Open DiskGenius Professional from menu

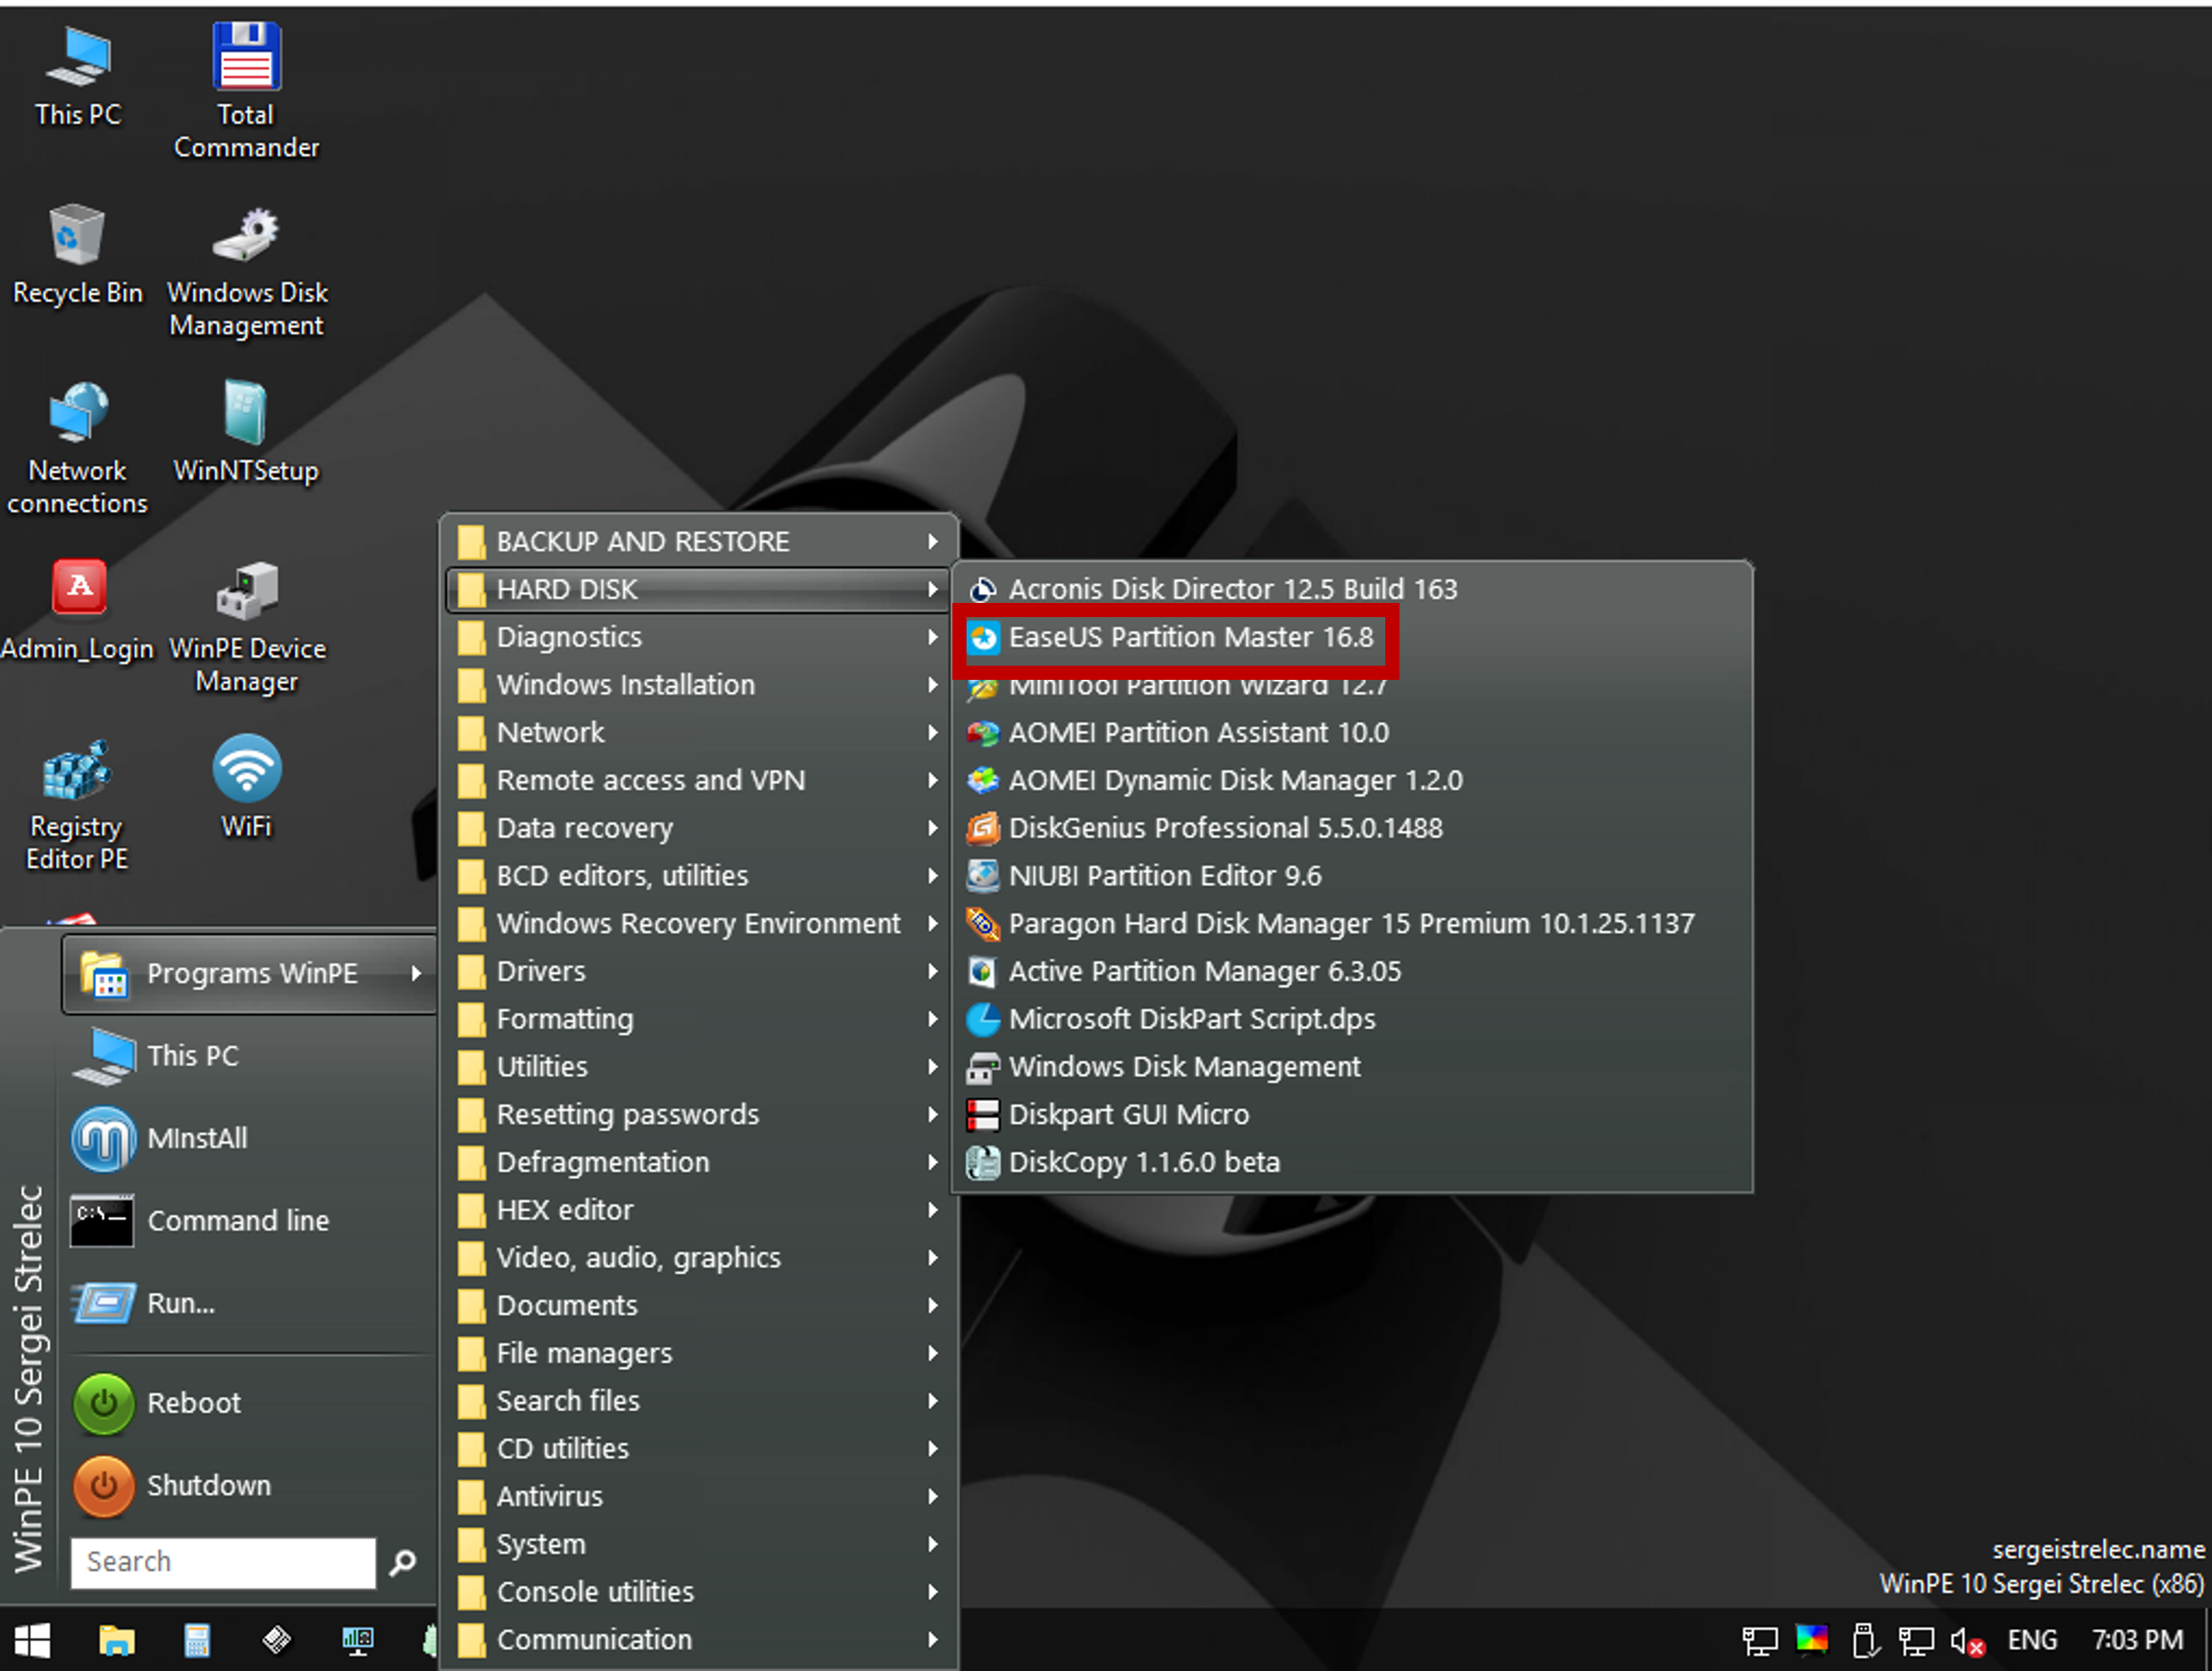tap(1225, 828)
